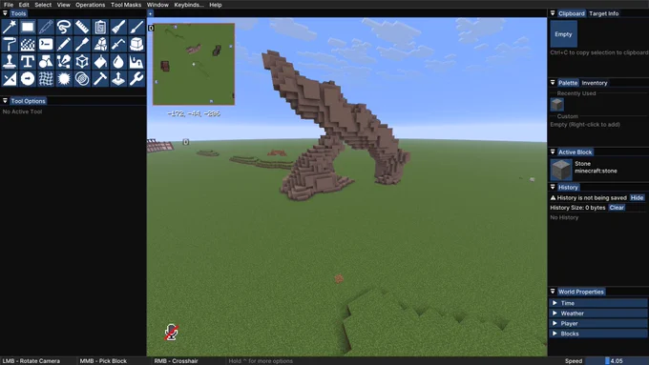The width and height of the screenshot is (649, 365).
Task: Expand the Player section
Action: pyautogui.click(x=598, y=323)
